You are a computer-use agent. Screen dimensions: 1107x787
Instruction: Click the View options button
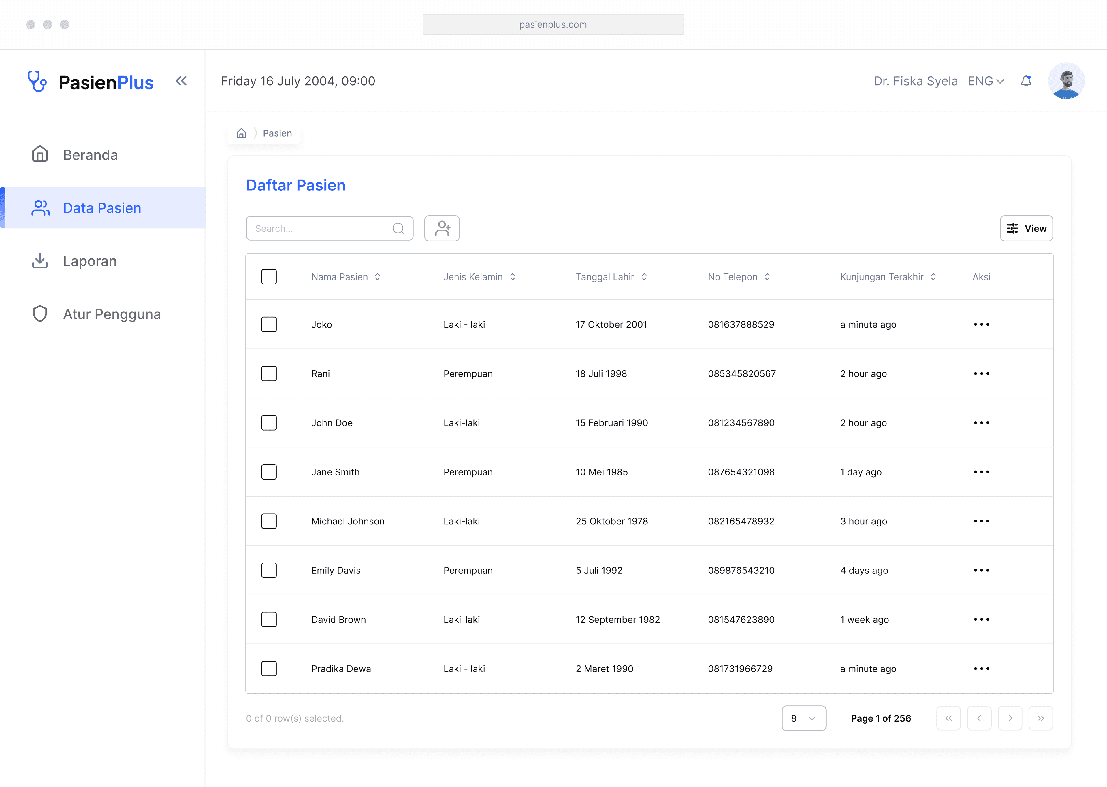pos(1026,228)
